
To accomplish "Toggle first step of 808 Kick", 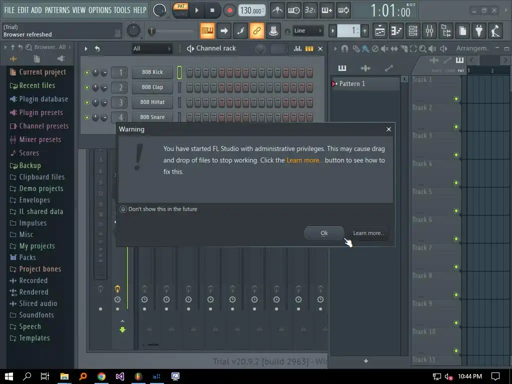I will [x=189, y=72].
